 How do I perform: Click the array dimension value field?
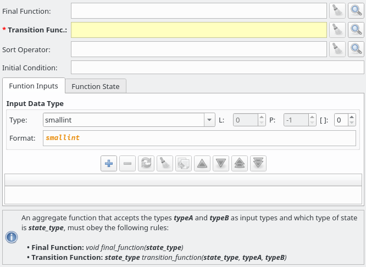click(x=341, y=120)
